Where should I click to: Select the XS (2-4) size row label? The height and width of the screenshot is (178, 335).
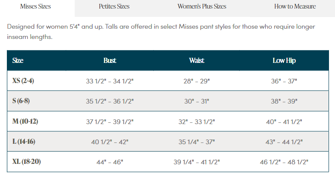pyautogui.click(x=23, y=81)
